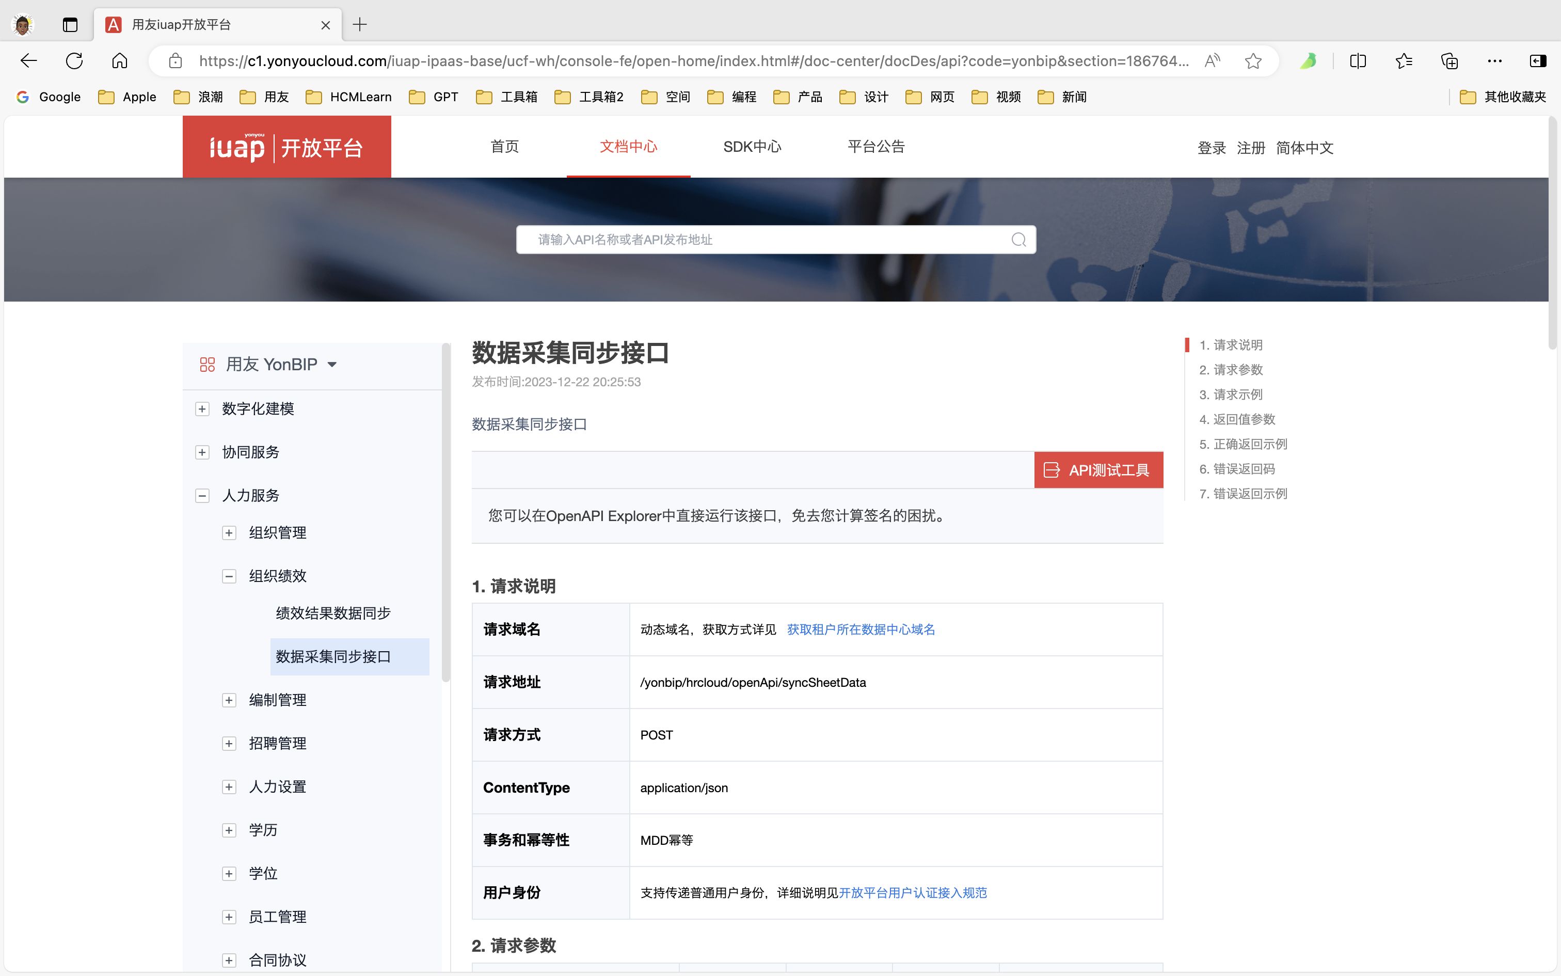Collapse the 组织绩效 tree node
The width and height of the screenshot is (1561, 976).
229,576
